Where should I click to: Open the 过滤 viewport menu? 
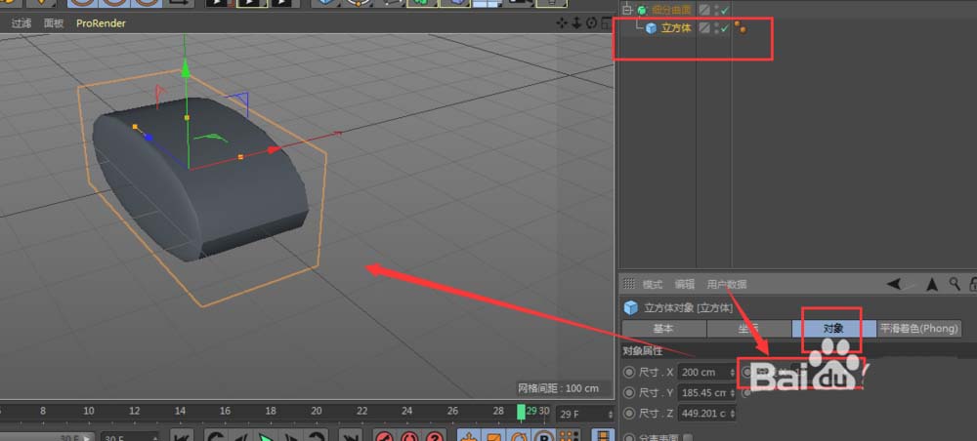[x=21, y=22]
